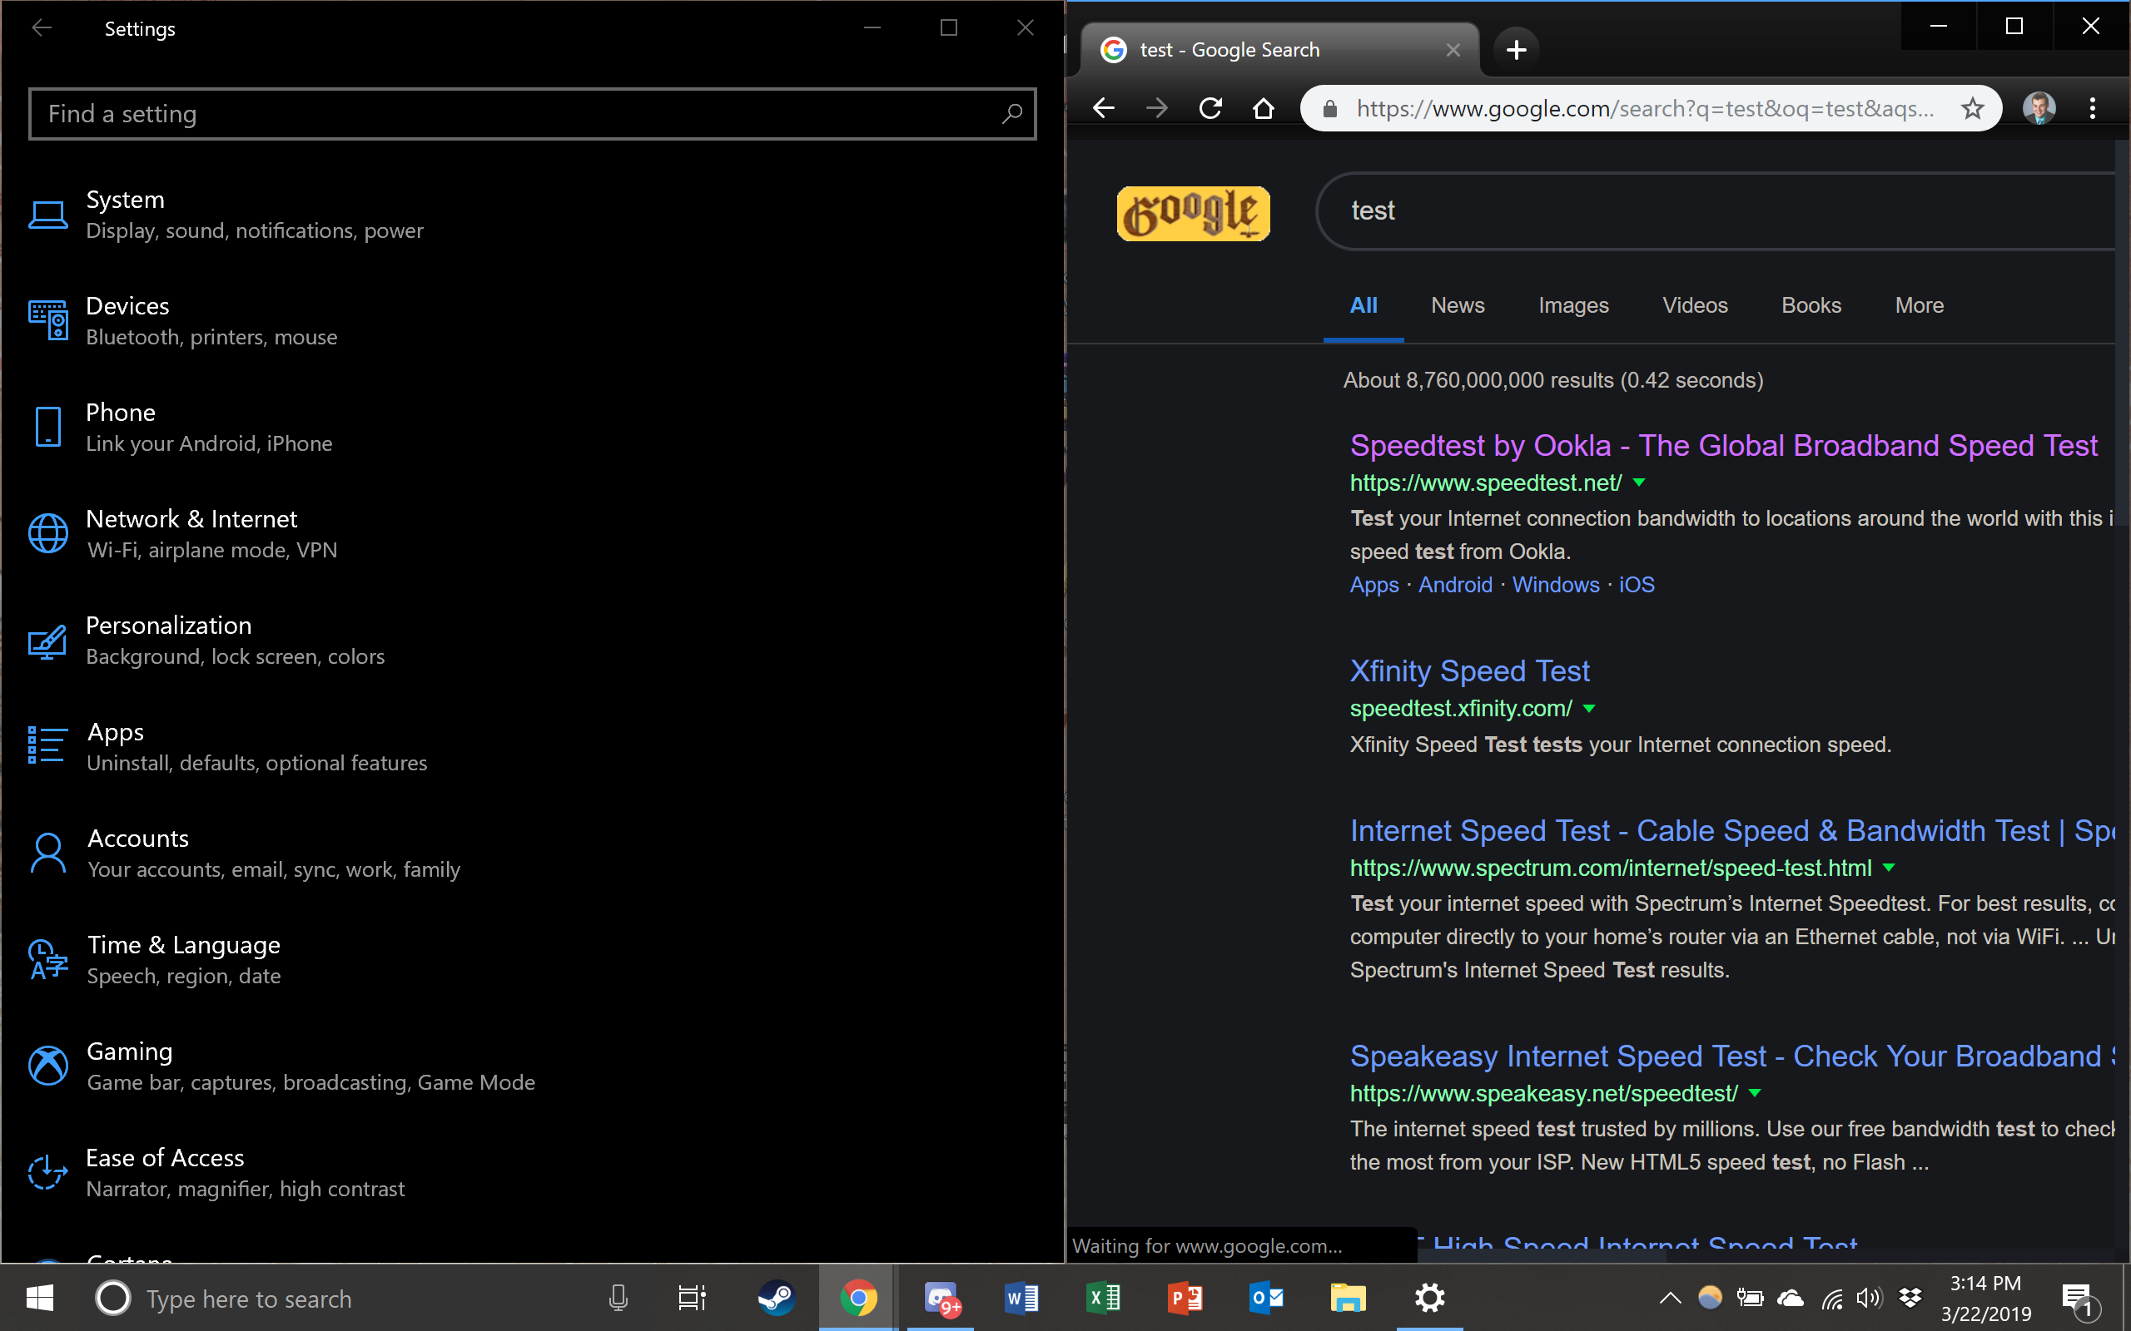Click the Find a setting field
Screen dimensions: 2131x1331
[532, 114]
